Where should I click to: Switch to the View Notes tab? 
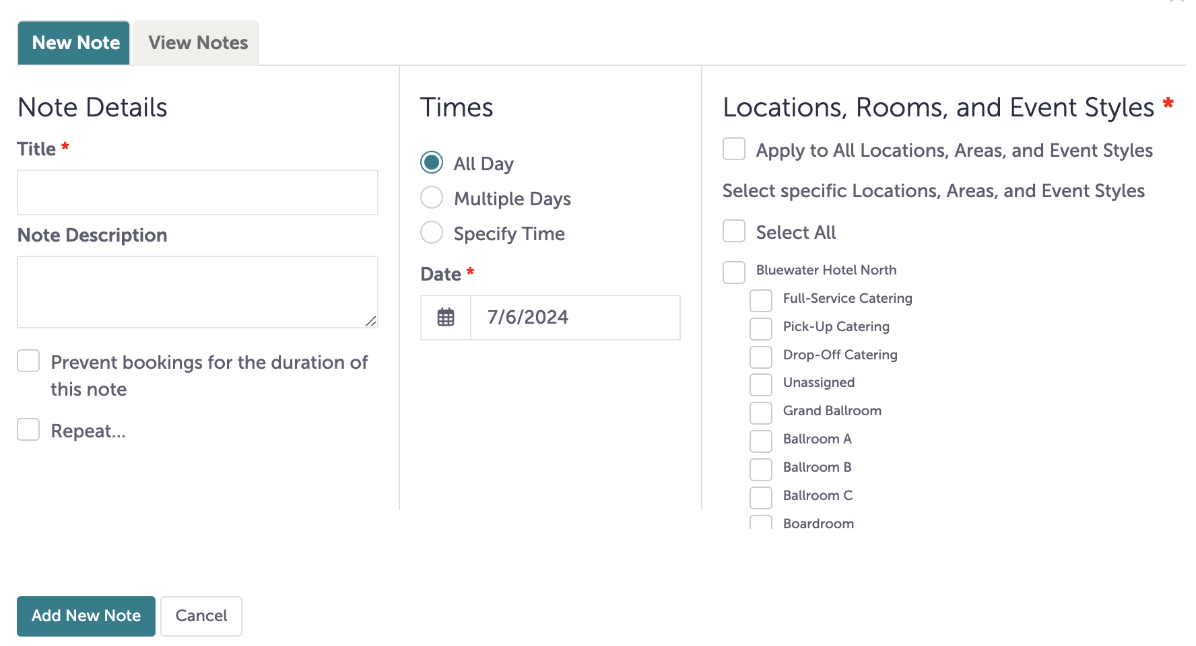[x=197, y=43]
